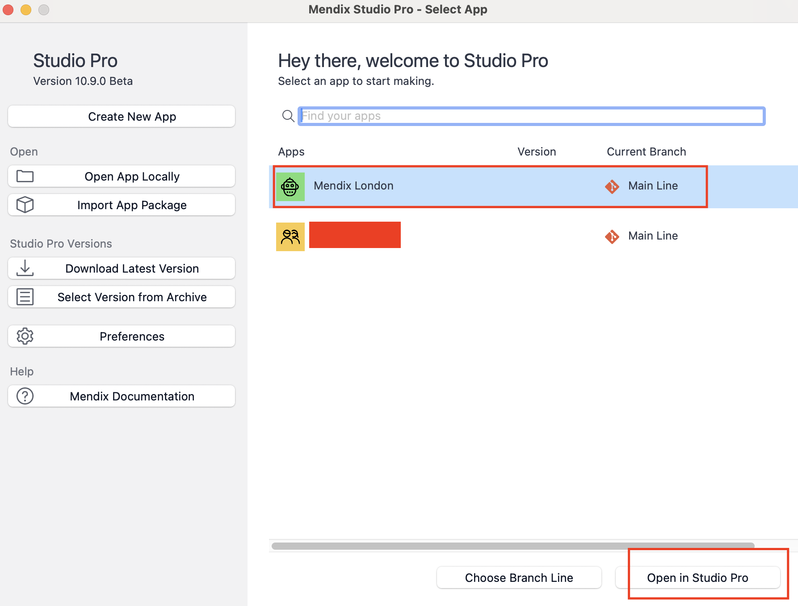Click the Open App Locally button
Screen dimensions: 798x606
point(122,177)
